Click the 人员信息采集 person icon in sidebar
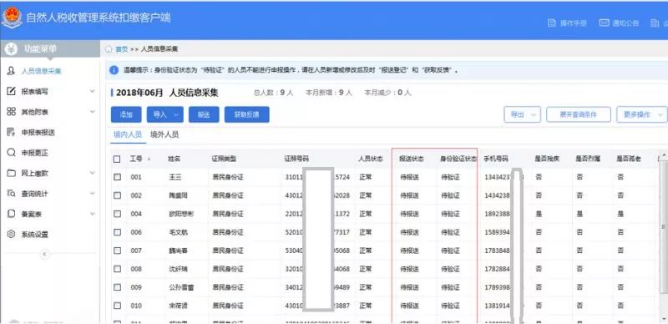668x324 pixels. (x=11, y=71)
